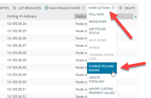Click Maintenance Mode toolbar button
The height and width of the screenshot is (98, 151).
point(65,8)
